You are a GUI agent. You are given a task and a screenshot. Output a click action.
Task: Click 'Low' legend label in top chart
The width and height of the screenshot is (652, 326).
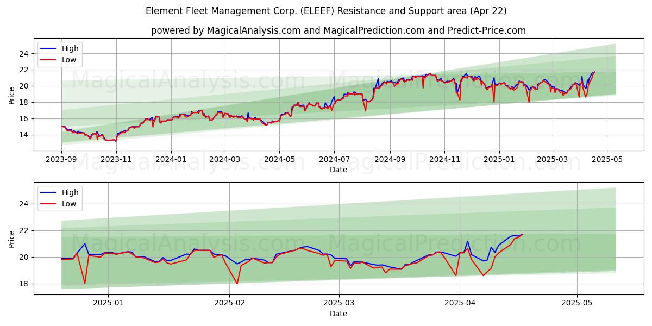click(69, 60)
